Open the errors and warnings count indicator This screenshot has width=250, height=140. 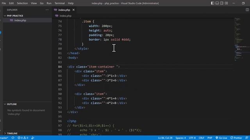[x=23, y=138]
